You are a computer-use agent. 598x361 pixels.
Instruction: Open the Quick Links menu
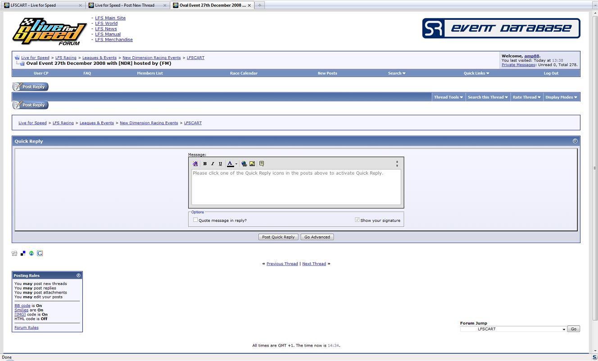click(x=476, y=73)
